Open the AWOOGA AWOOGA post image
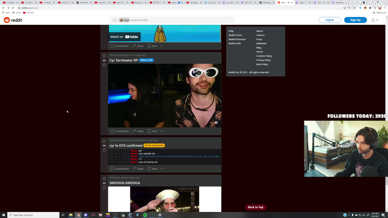Screen dimensions: 388x218 [x=164, y=199]
